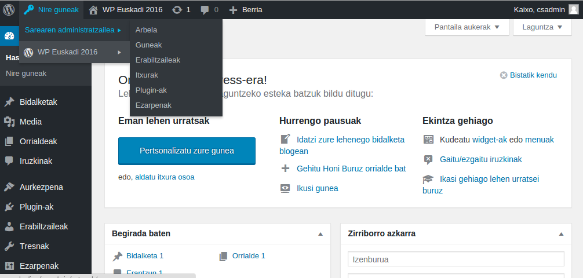Click the widgets icon by Kudeatu widget-ak
The width and height of the screenshot is (583, 278).
pos(428,140)
